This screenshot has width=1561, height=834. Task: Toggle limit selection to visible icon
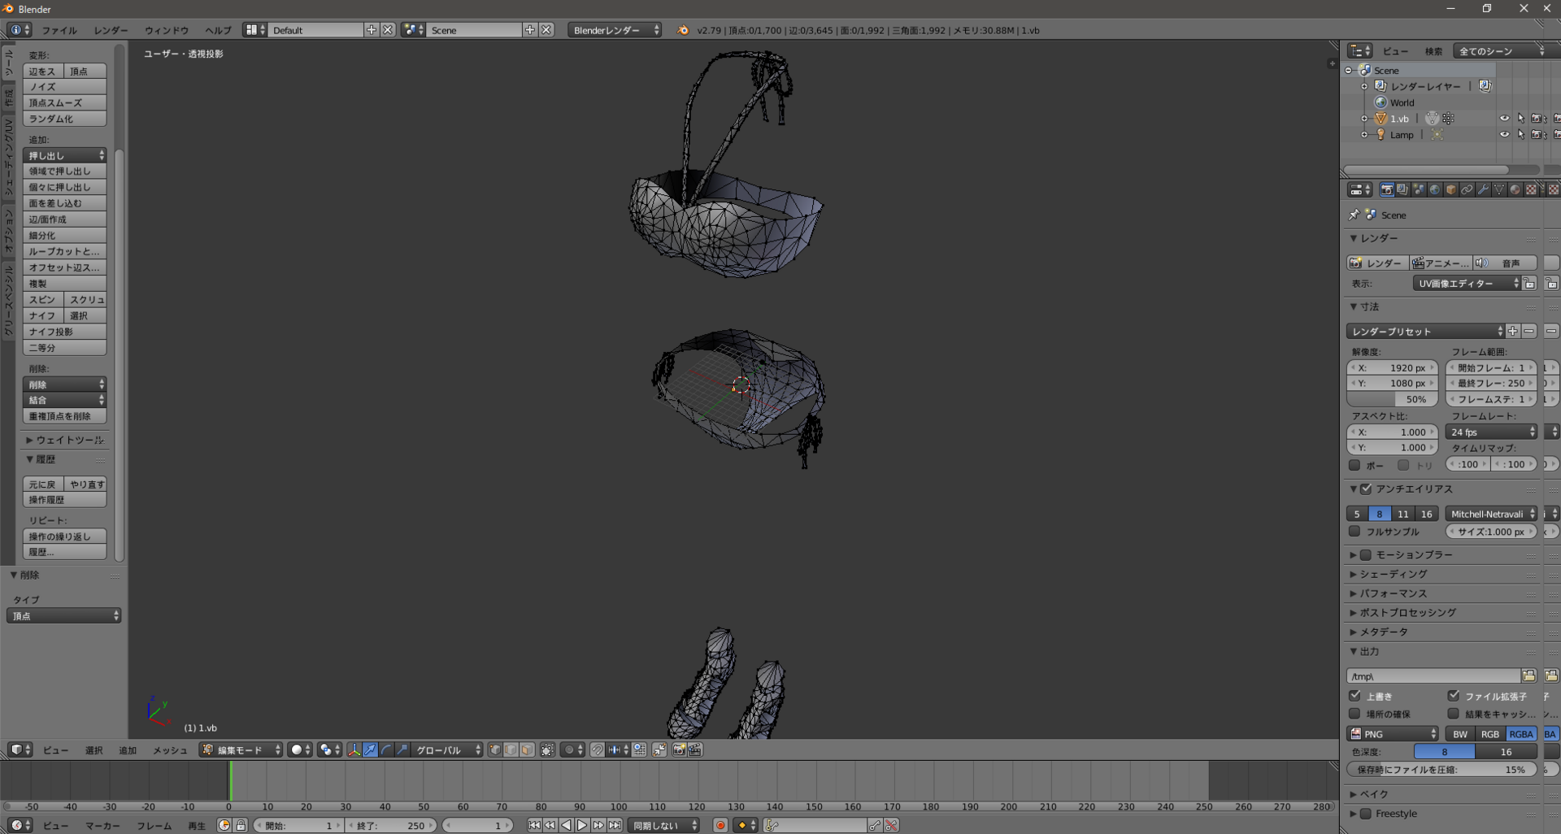click(548, 749)
